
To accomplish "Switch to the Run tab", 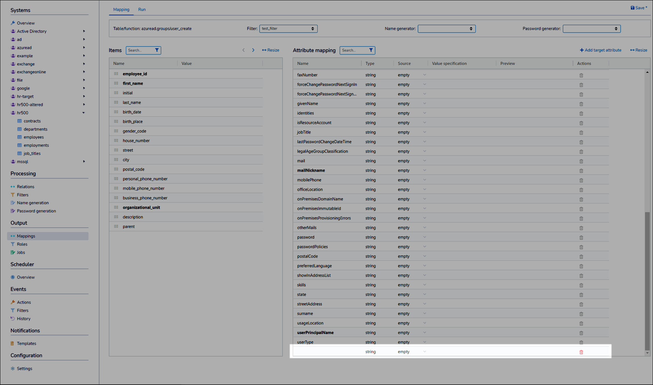I will pos(142,10).
